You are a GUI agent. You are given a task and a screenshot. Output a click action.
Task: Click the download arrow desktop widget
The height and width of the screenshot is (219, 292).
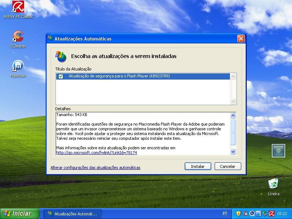[278, 151]
